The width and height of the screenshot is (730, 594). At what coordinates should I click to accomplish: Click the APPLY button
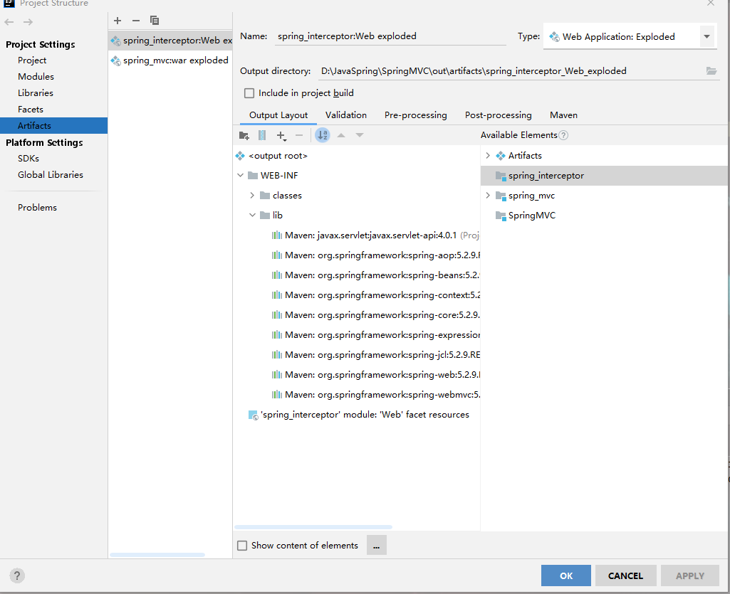click(690, 576)
